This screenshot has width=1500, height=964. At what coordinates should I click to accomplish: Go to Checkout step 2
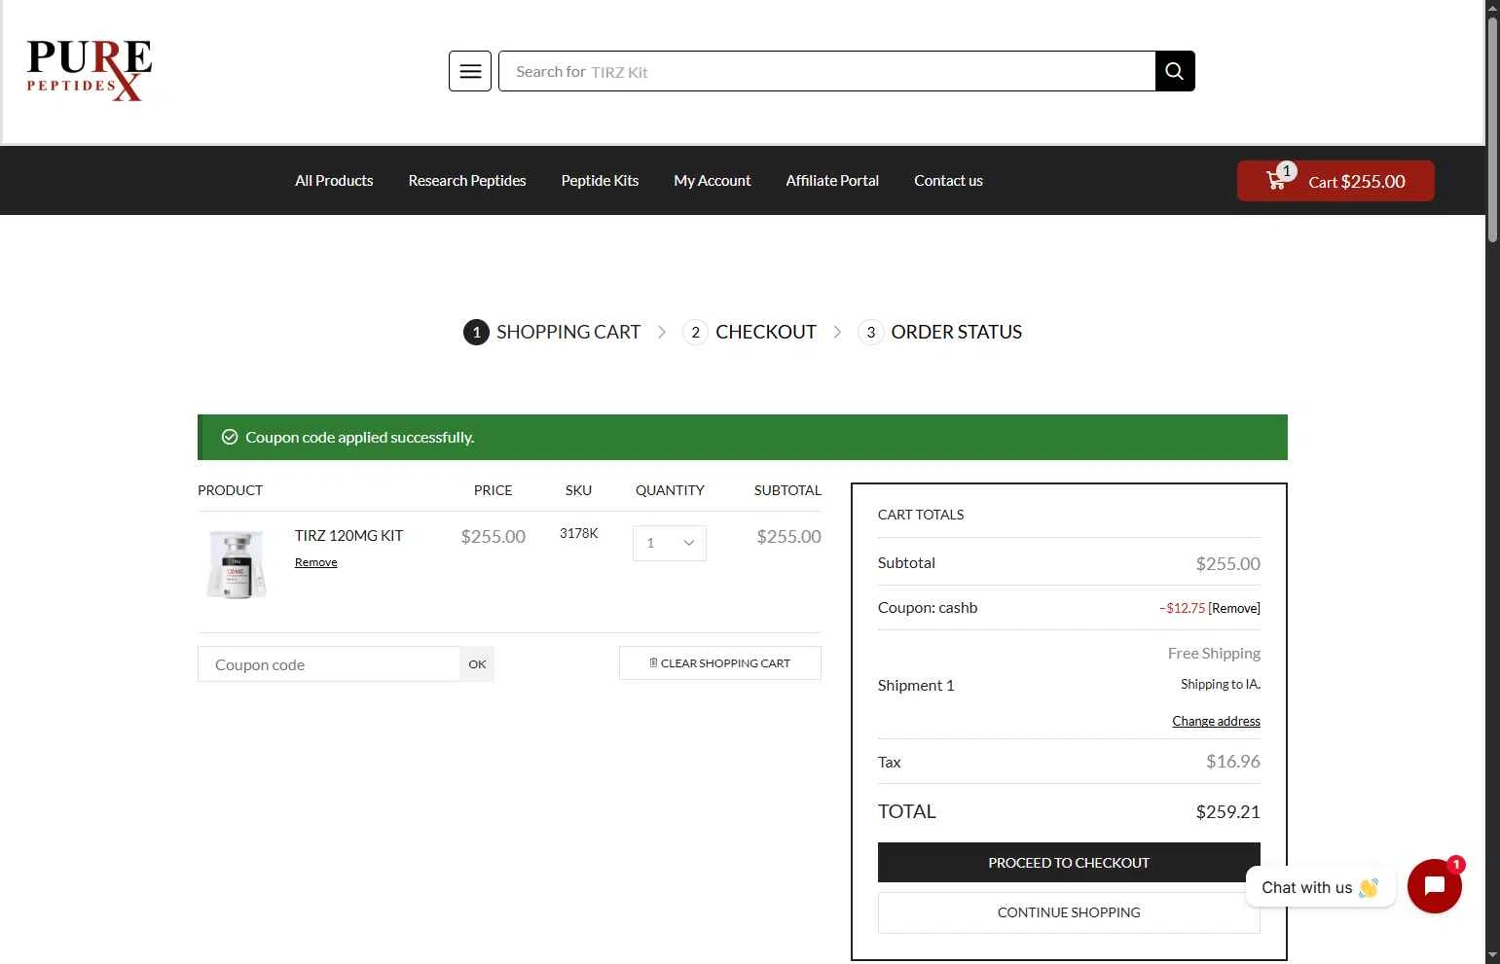pos(750,332)
